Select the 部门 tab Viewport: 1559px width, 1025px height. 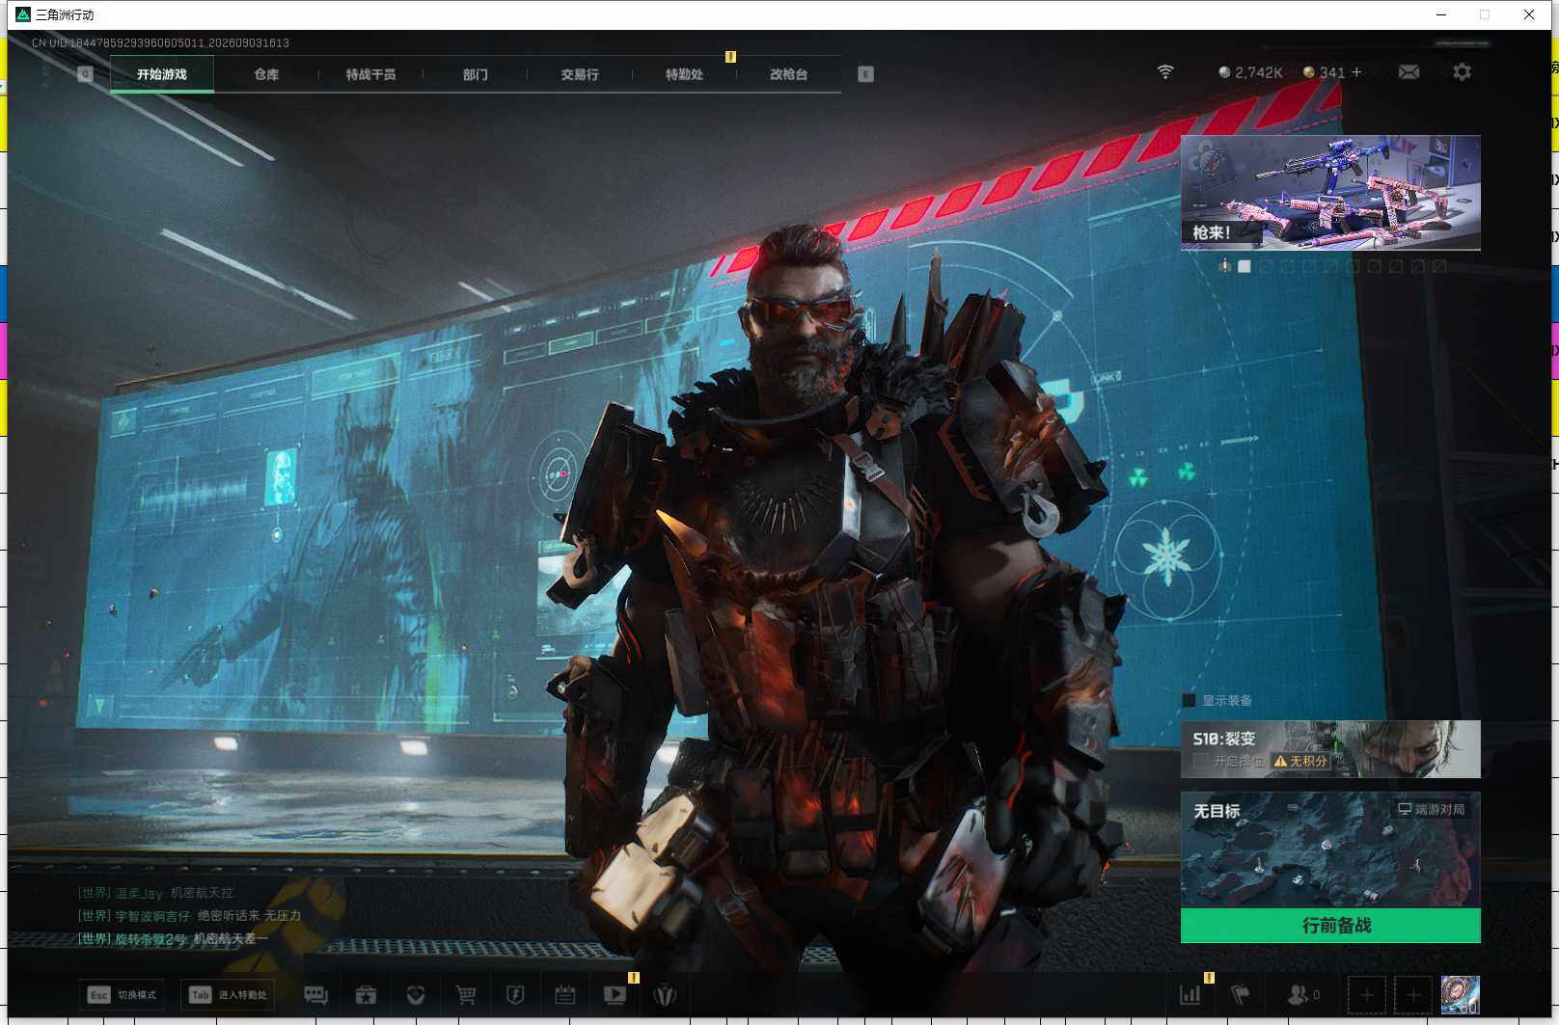click(x=475, y=74)
